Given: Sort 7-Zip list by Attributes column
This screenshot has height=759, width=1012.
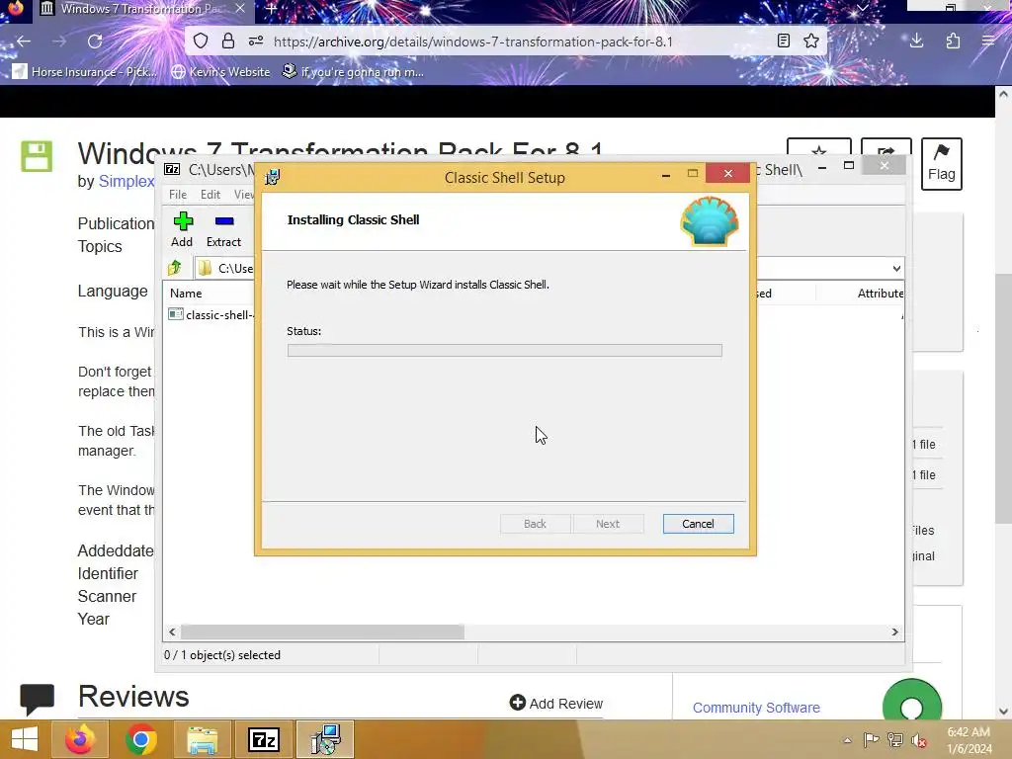Looking at the screenshot, I should click(x=880, y=293).
